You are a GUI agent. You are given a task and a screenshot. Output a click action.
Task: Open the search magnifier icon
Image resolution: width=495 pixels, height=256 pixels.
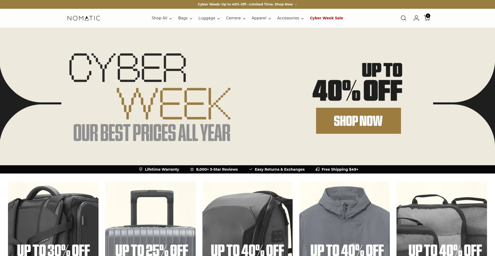pos(403,18)
